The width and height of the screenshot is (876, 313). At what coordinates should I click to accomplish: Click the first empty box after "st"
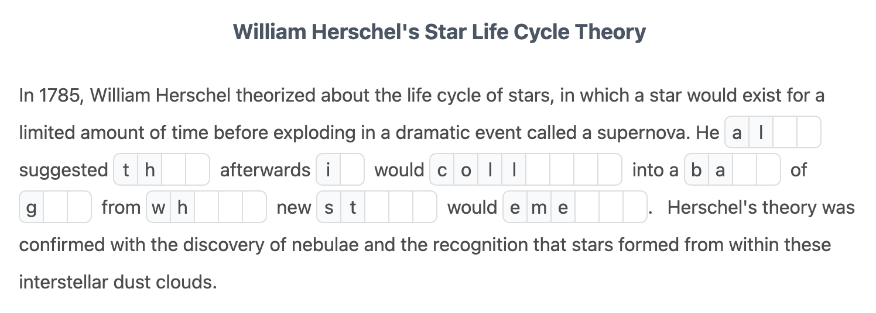(x=377, y=207)
